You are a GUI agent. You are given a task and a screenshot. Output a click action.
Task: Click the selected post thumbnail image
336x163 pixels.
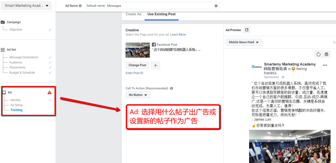[x=137, y=50]
